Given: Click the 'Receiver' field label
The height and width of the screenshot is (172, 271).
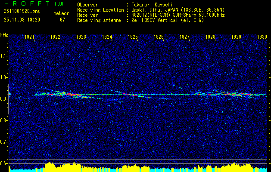Looking at the screenshot, I should coord(87,15).
